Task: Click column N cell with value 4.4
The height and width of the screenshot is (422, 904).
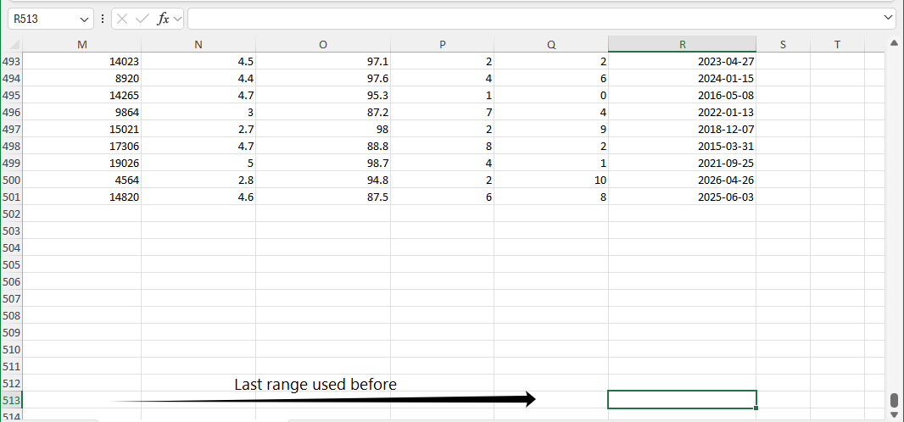Action: tap(198, 78)
